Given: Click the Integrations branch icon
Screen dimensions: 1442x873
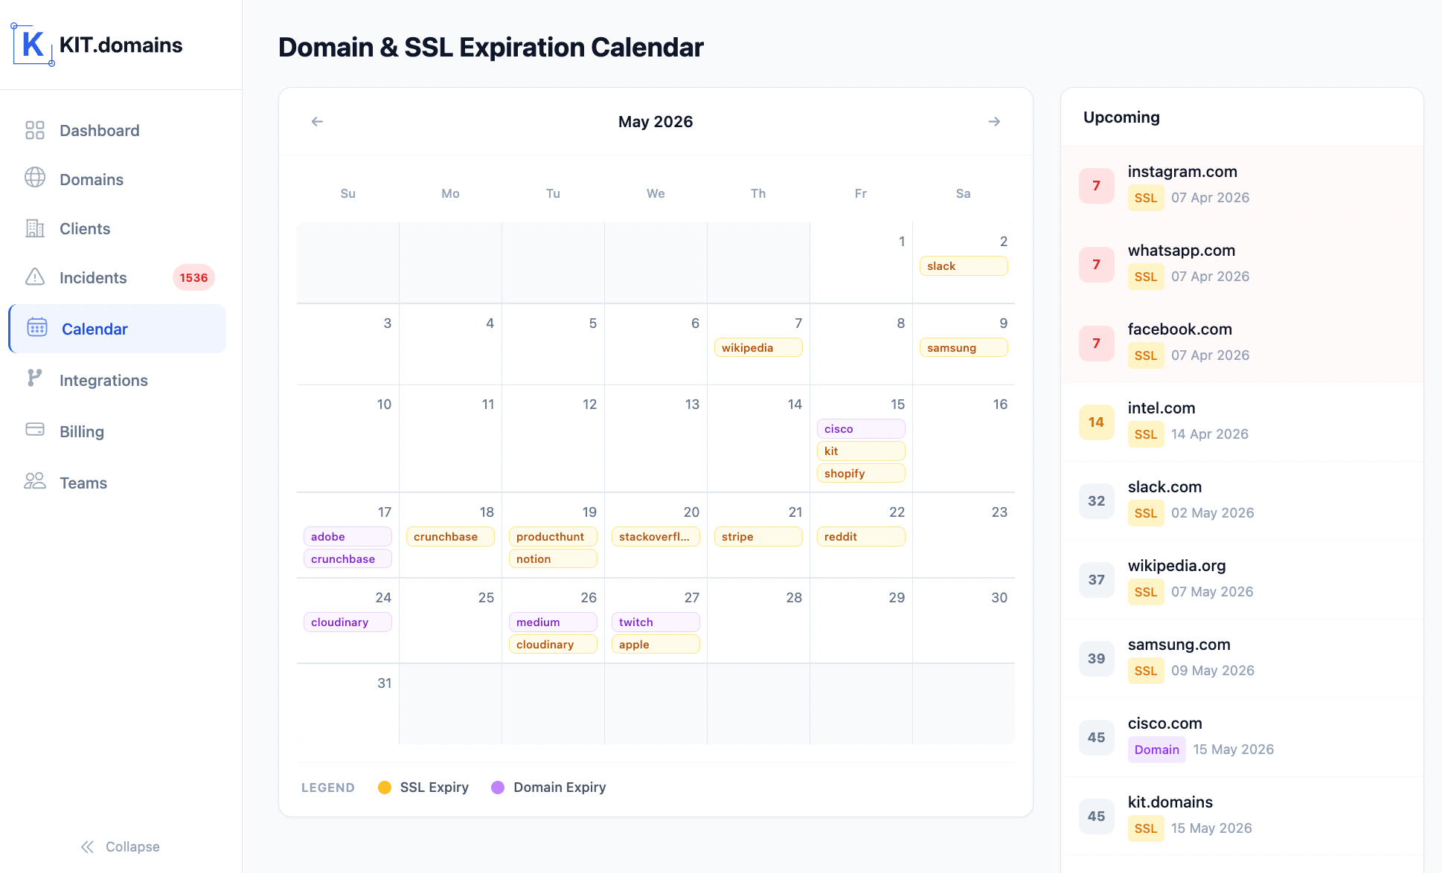Looking at the screenshot, I should click(x=34, y=380).
